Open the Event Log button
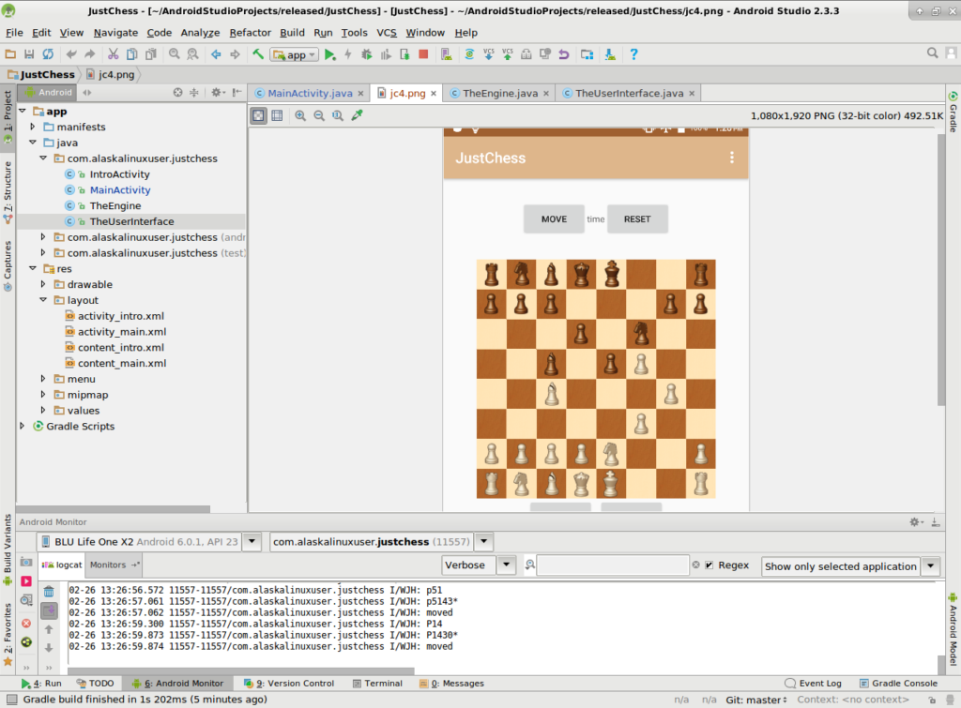961x708 pixels. coord(814,684)
